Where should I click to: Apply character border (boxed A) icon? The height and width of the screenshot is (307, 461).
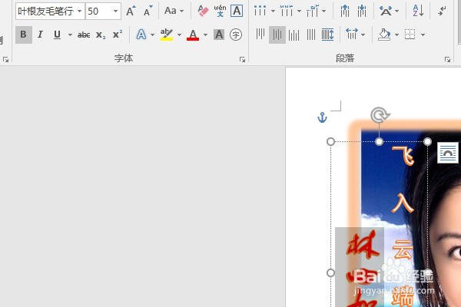[237, 11]
